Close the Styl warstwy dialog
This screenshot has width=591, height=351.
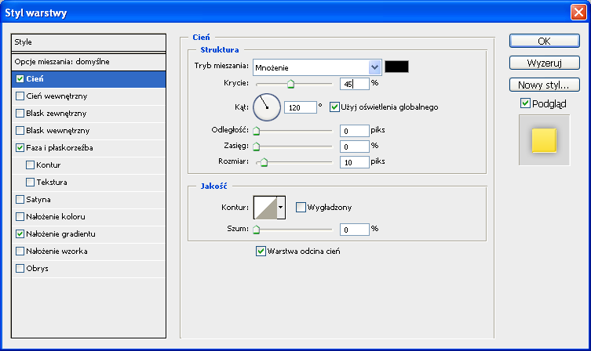(578, 12)
